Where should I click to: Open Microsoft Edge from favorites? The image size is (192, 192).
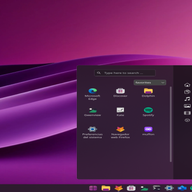(93, 94)
